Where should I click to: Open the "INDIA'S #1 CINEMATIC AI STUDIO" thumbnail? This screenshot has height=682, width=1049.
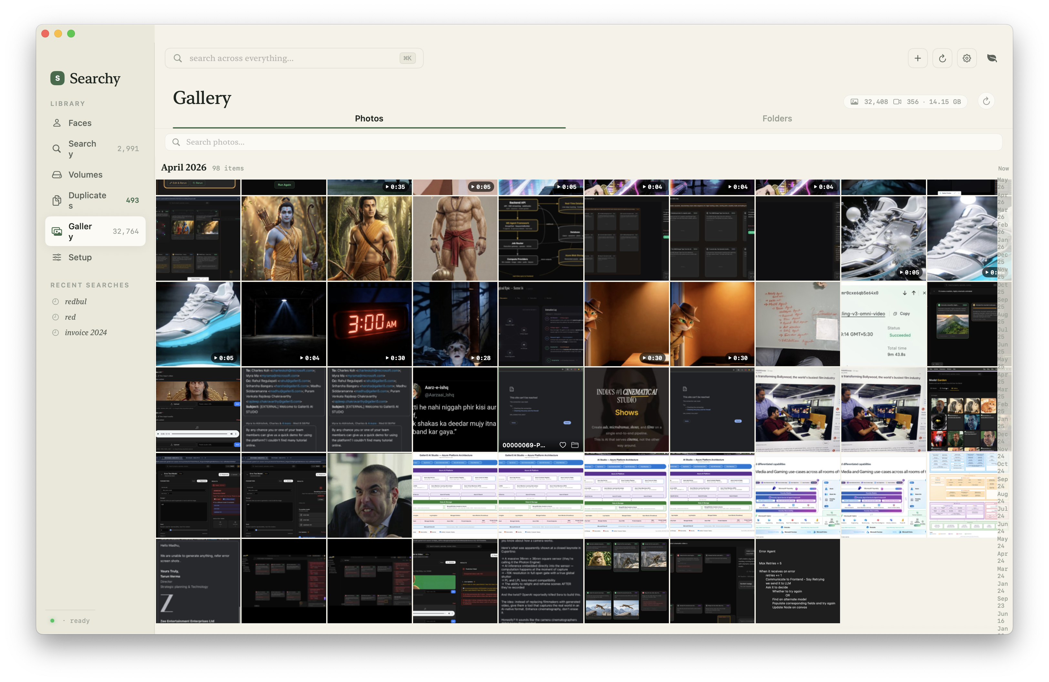[x=626, y=410]
